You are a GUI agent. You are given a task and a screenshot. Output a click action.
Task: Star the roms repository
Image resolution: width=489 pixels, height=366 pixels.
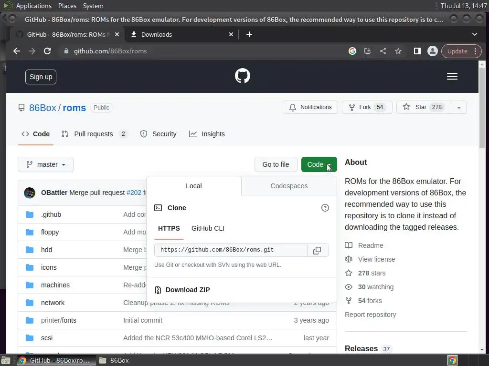[x=424, y=107]
